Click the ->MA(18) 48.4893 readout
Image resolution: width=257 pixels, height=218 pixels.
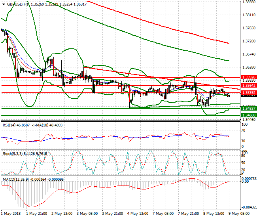(x=47, y=125)
